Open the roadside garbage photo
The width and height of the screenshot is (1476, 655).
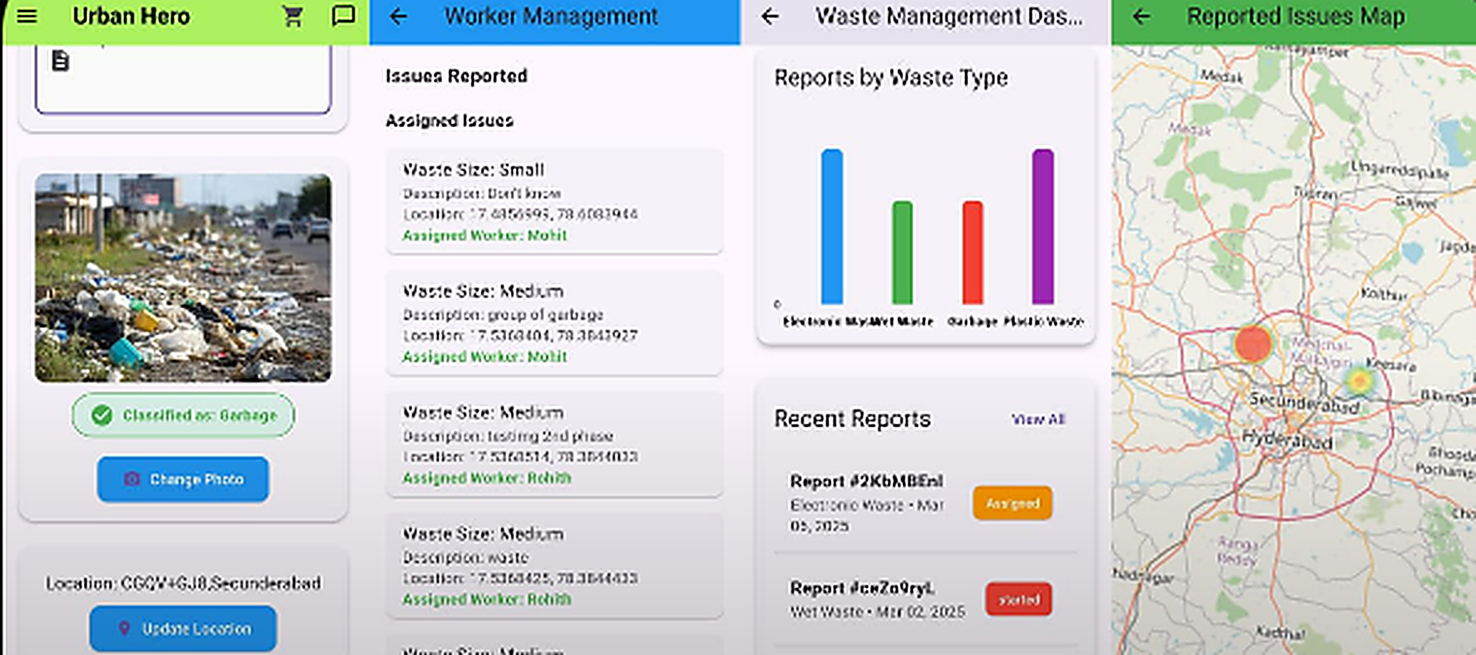pos(183,278)
